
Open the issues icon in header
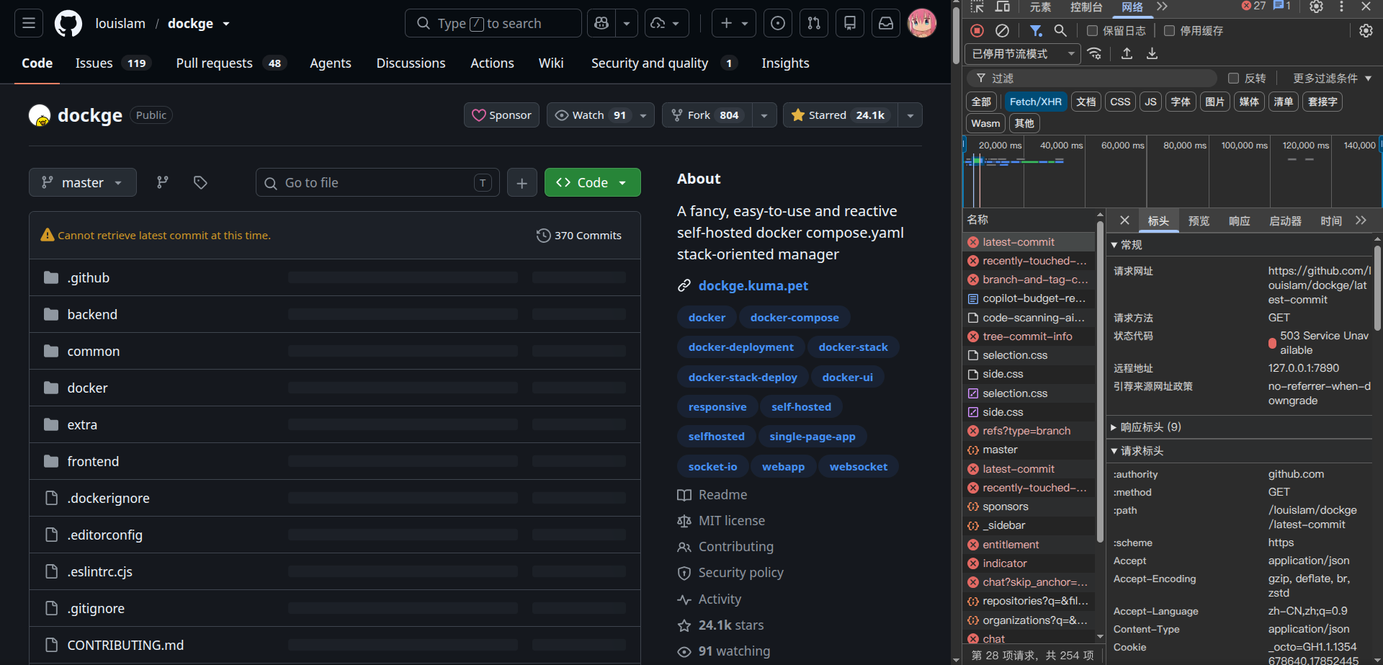click(778, 23)
